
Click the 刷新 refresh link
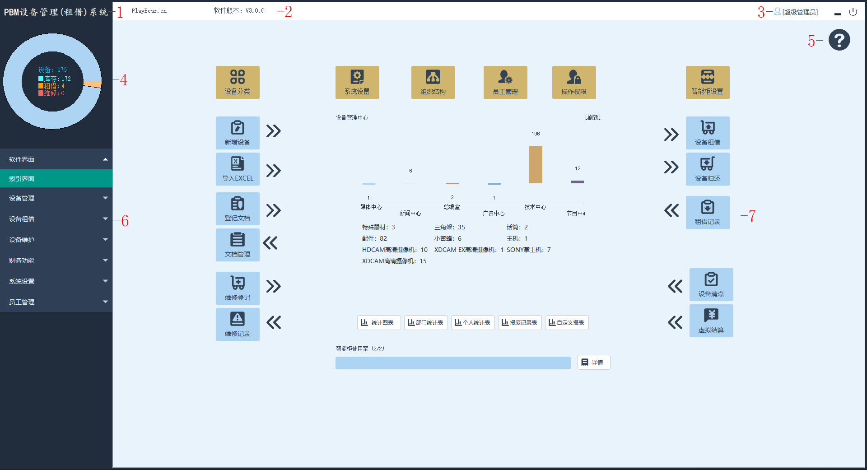click(592, 117)
